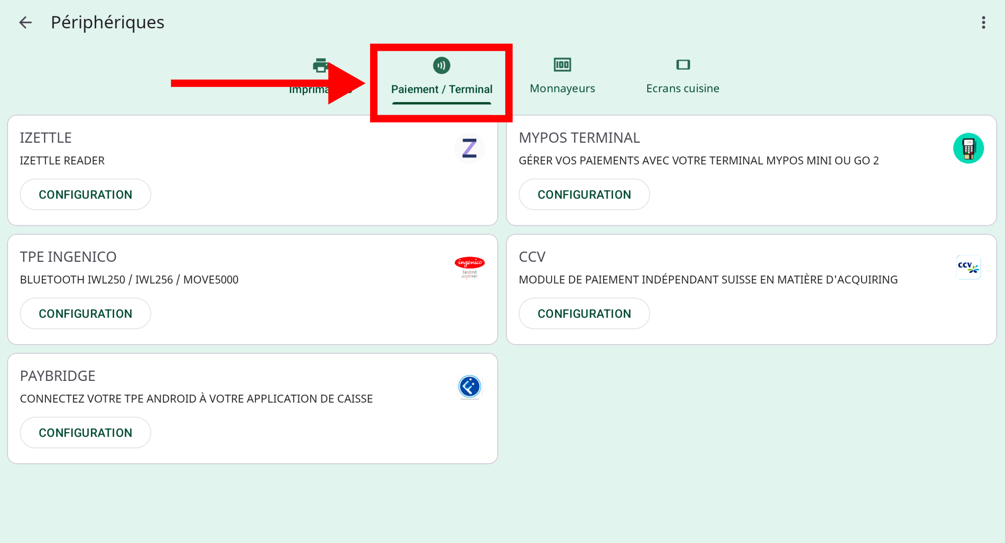Image resolution: width=1005 pixels, height=543 pixels.
Task: Click the Périphériques page title
Action: 107,22
